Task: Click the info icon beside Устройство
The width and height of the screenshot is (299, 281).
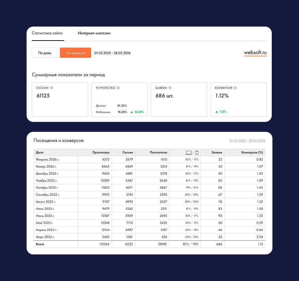Action: pos(118,88)
